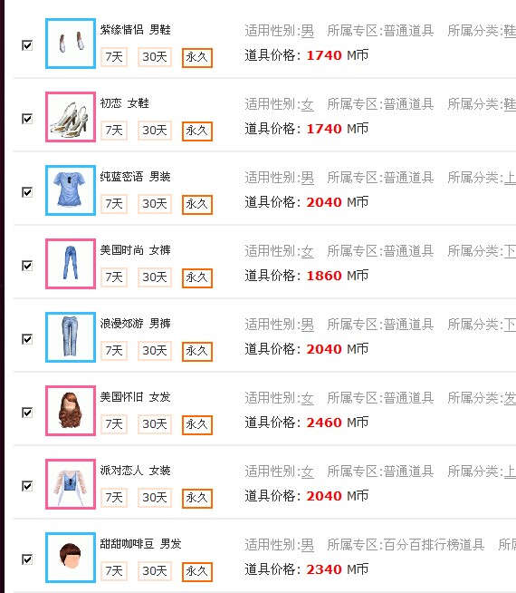Viewport: 516px width, 593px height.
Task: Click the 男 gender link for 紫缘情侣
Action: pos(307,31)
